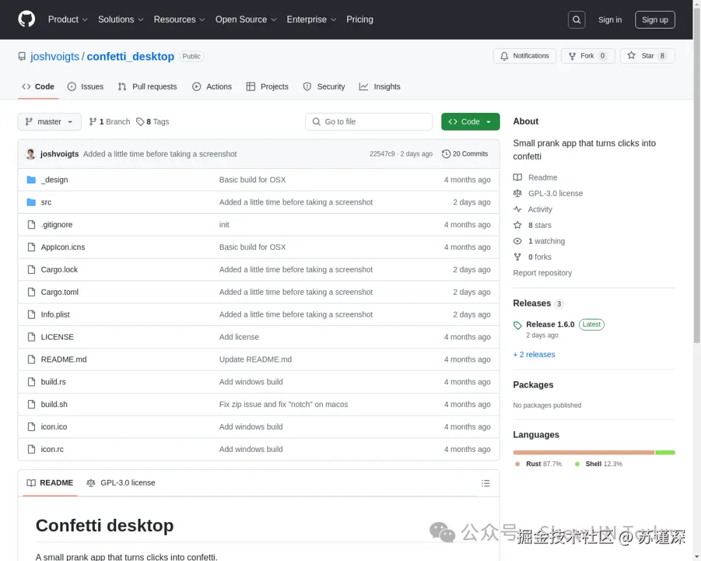The height and width of the screenshot is (561, 701).
Task: Click the + 2 releases link
Action: (x=534, y=355)
